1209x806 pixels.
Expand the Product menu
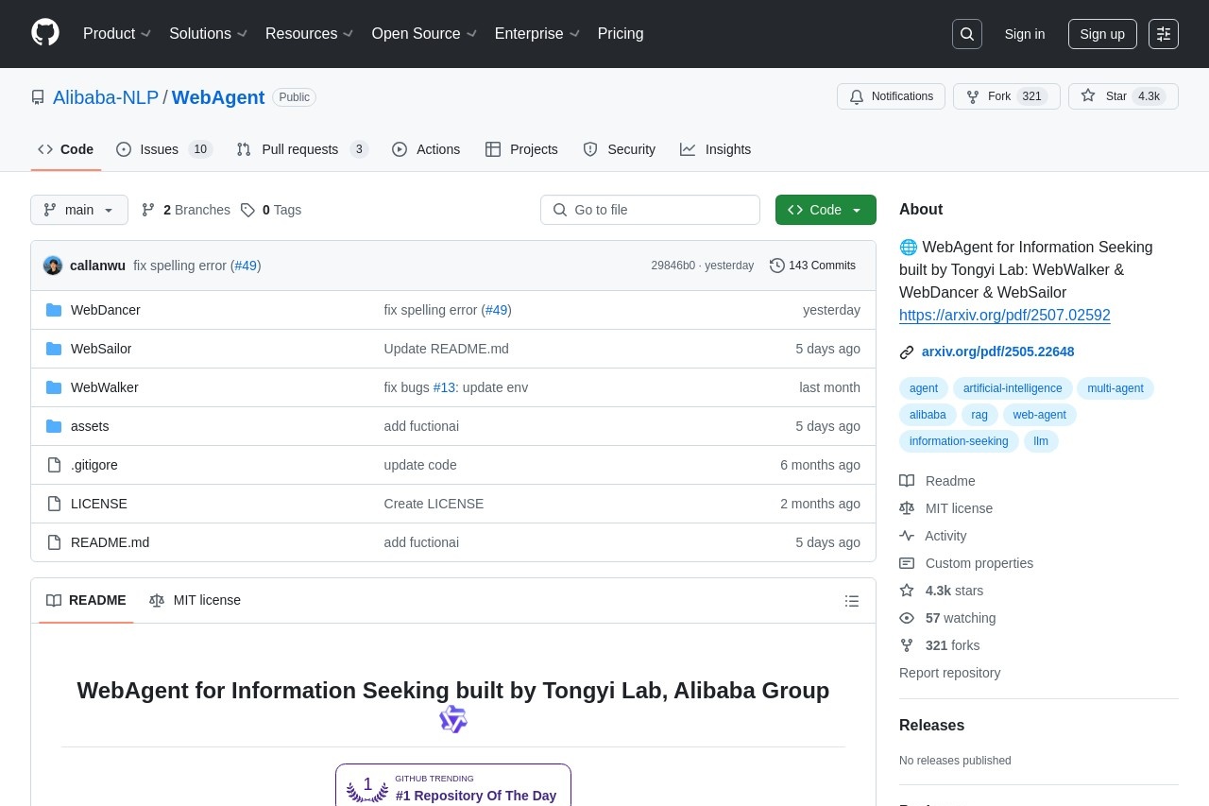coord(117,34)
